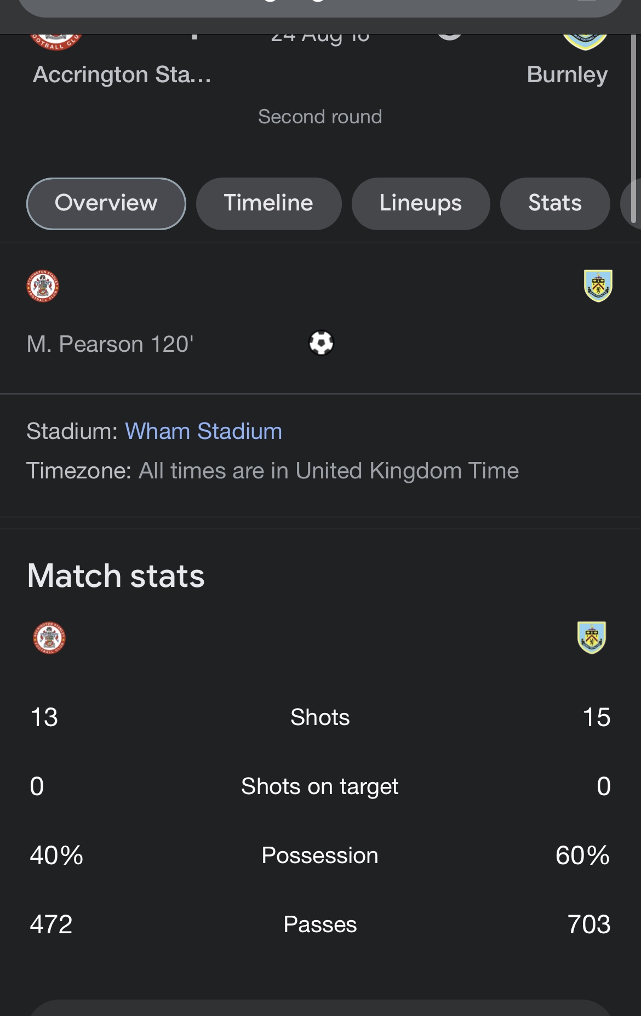Switch to the Timeline tab
Image resolution: width=641 pixels, height=1016 pixels.
click(x=268, y=203)
